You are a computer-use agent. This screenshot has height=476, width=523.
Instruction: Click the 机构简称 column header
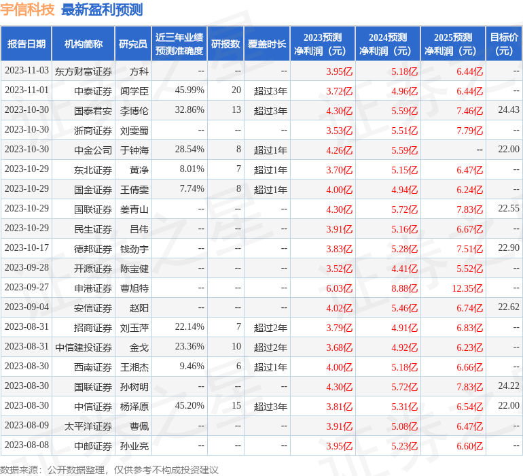pos(84,44)
